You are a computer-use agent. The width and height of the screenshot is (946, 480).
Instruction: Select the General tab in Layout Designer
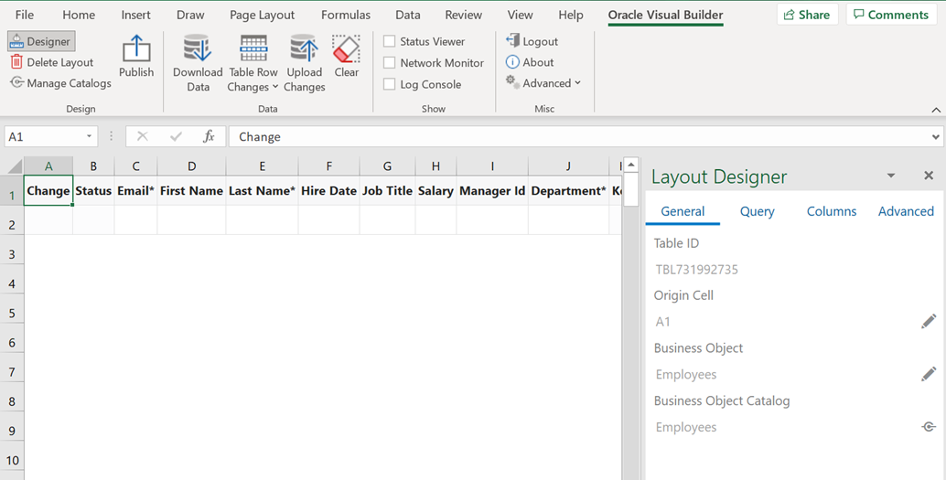pos(683,211)
